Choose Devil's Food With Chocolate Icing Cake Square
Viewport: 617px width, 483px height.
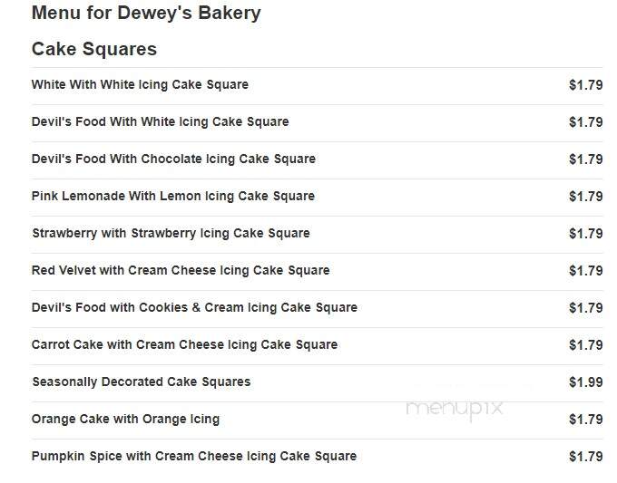pyautogui.click(x=173, y=159)
